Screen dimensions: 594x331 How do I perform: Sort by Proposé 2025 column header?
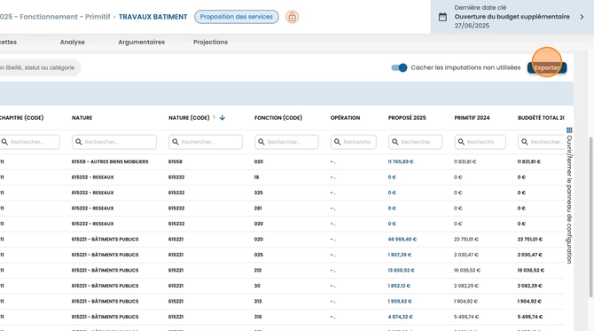407,117
